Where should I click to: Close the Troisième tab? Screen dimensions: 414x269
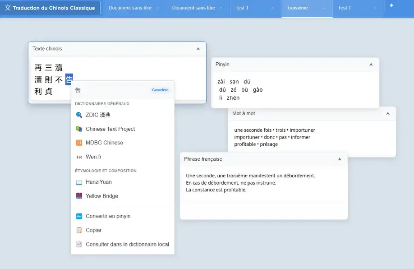tap(324, 8)
